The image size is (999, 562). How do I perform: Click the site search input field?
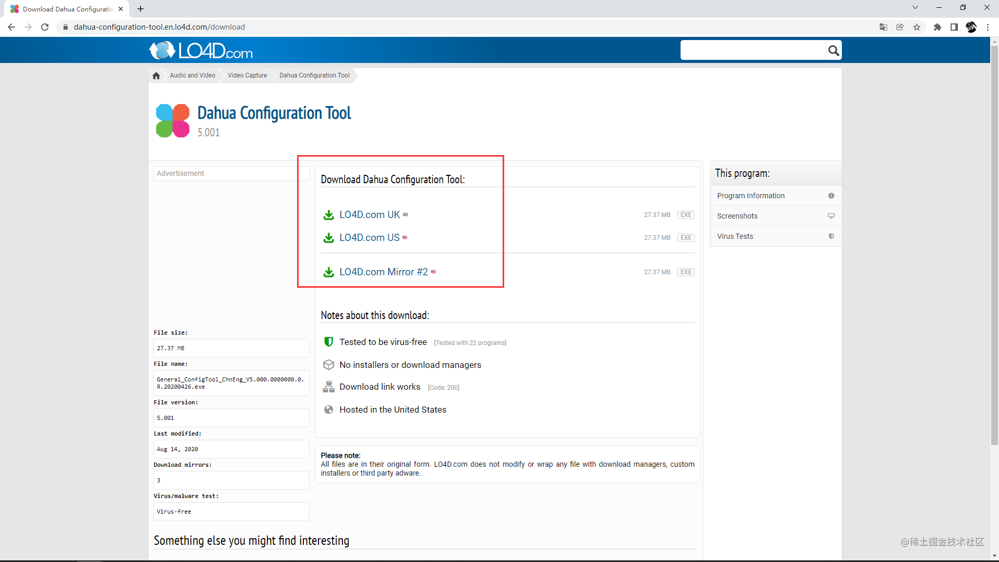753,50
